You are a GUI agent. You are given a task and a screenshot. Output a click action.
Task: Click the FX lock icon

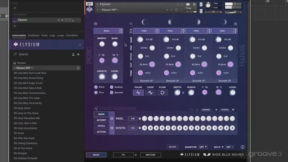pos(135,155)
